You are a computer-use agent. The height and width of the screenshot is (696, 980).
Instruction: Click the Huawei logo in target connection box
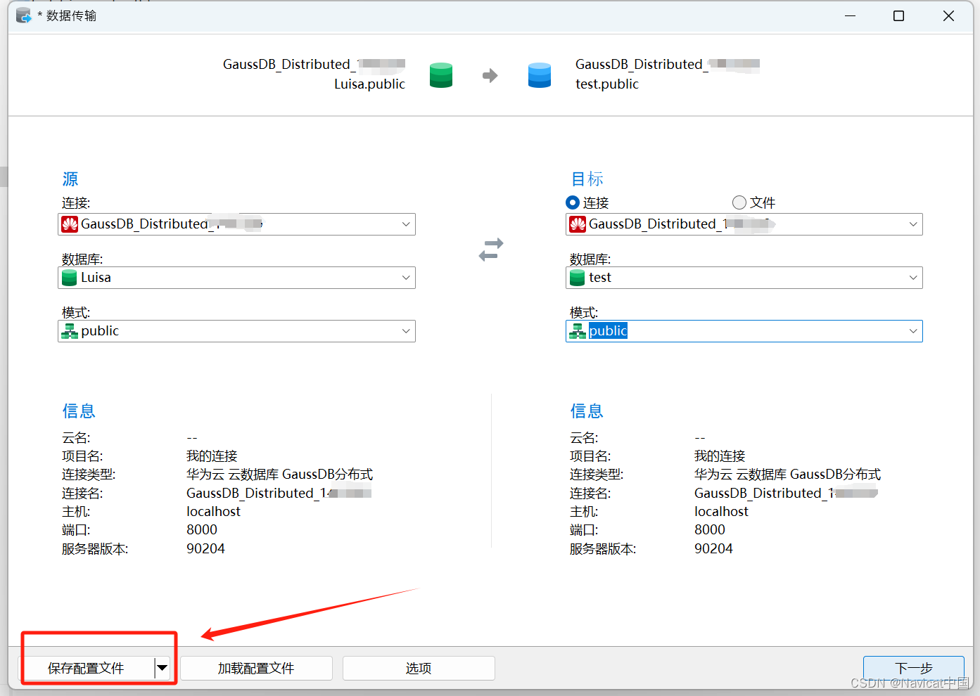click(578, 224)
